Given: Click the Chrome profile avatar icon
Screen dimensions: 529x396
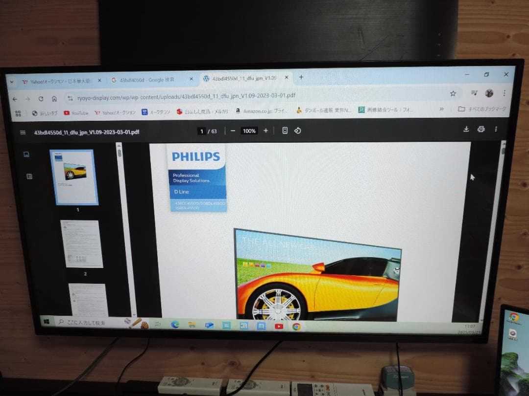Looking at the screenshot, I should 489,92.
